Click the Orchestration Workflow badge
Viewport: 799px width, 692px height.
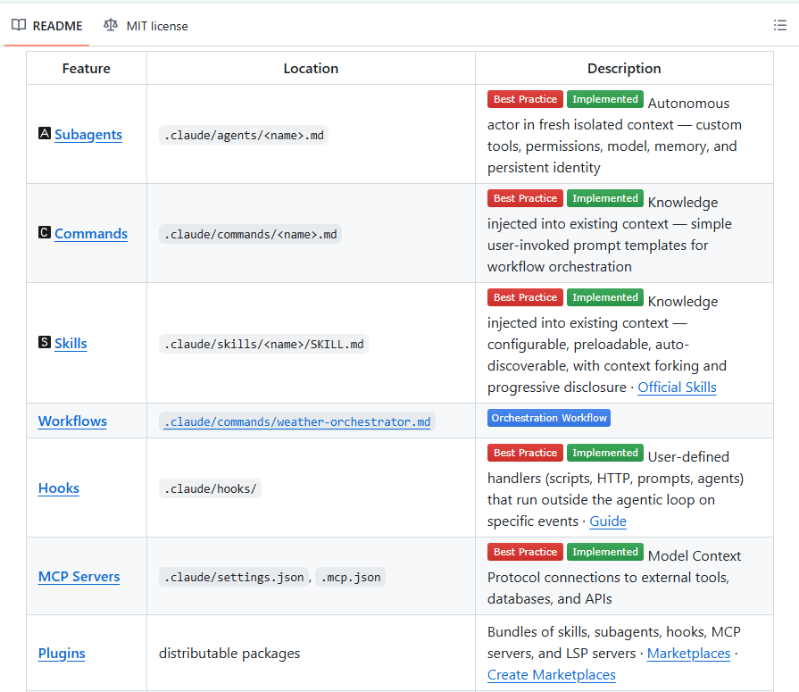click(x=549, y=418)
